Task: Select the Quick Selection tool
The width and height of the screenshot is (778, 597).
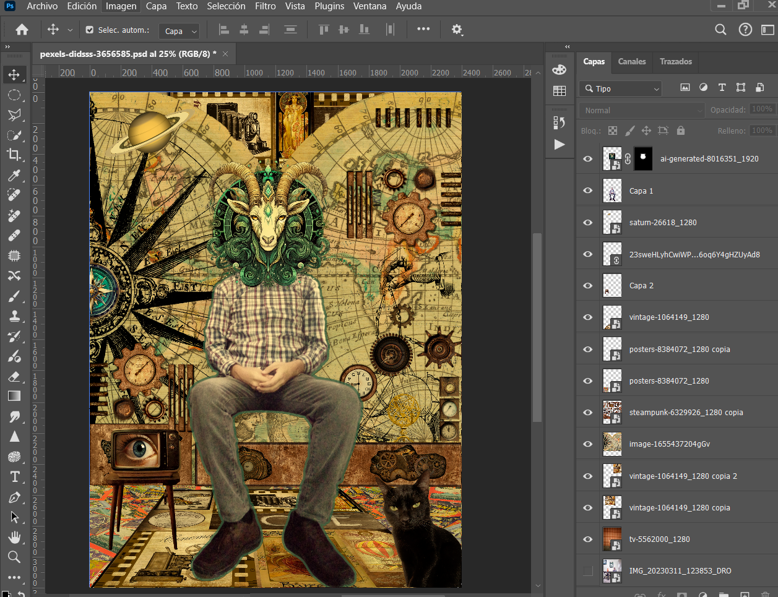Action: tap(14, 135)
